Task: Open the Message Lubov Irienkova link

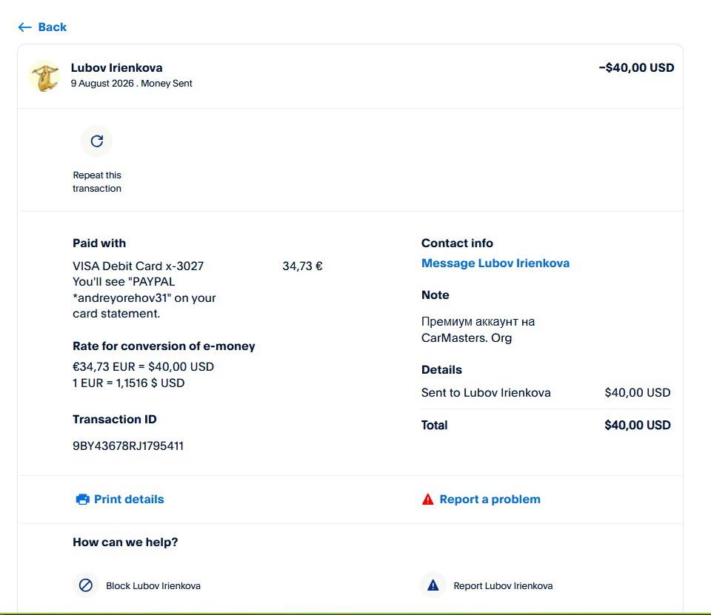Action: (x=495, y=263)
